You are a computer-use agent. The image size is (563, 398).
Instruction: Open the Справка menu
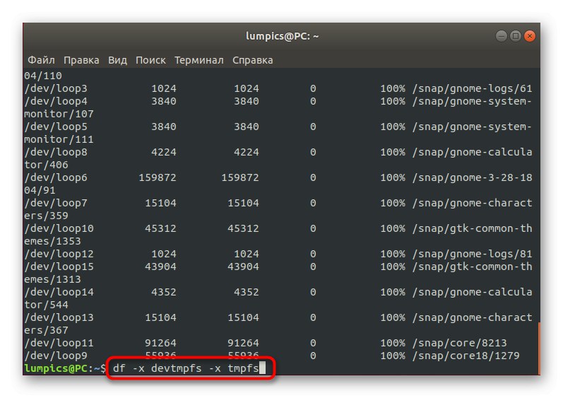pyautogui.click(x=253, y=60)
